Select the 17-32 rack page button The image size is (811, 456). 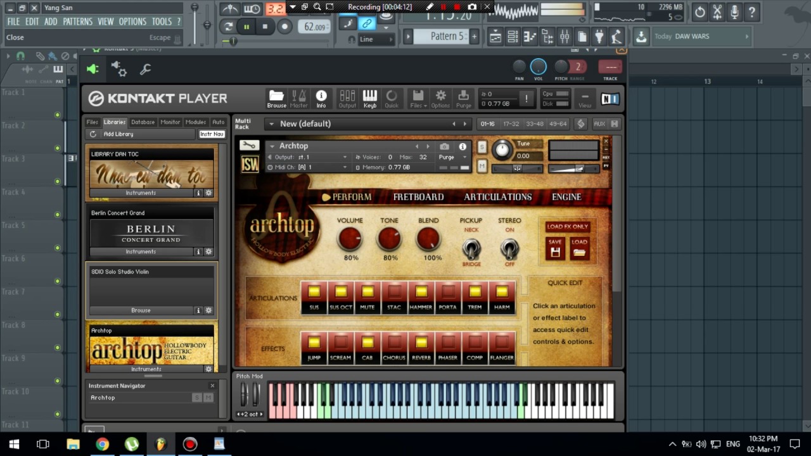pyautogui.click(x=511, y=124)
